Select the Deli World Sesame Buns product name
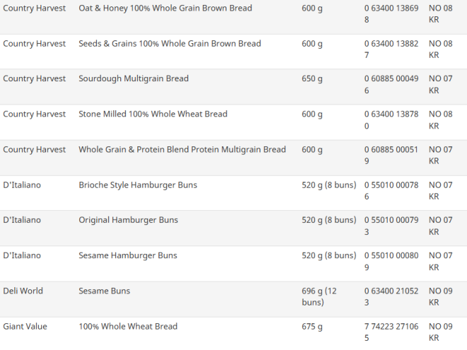 coord(104,291)
